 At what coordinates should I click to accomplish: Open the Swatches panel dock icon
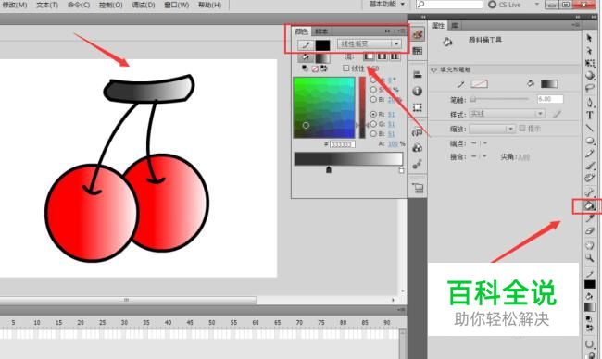point(418,51)
